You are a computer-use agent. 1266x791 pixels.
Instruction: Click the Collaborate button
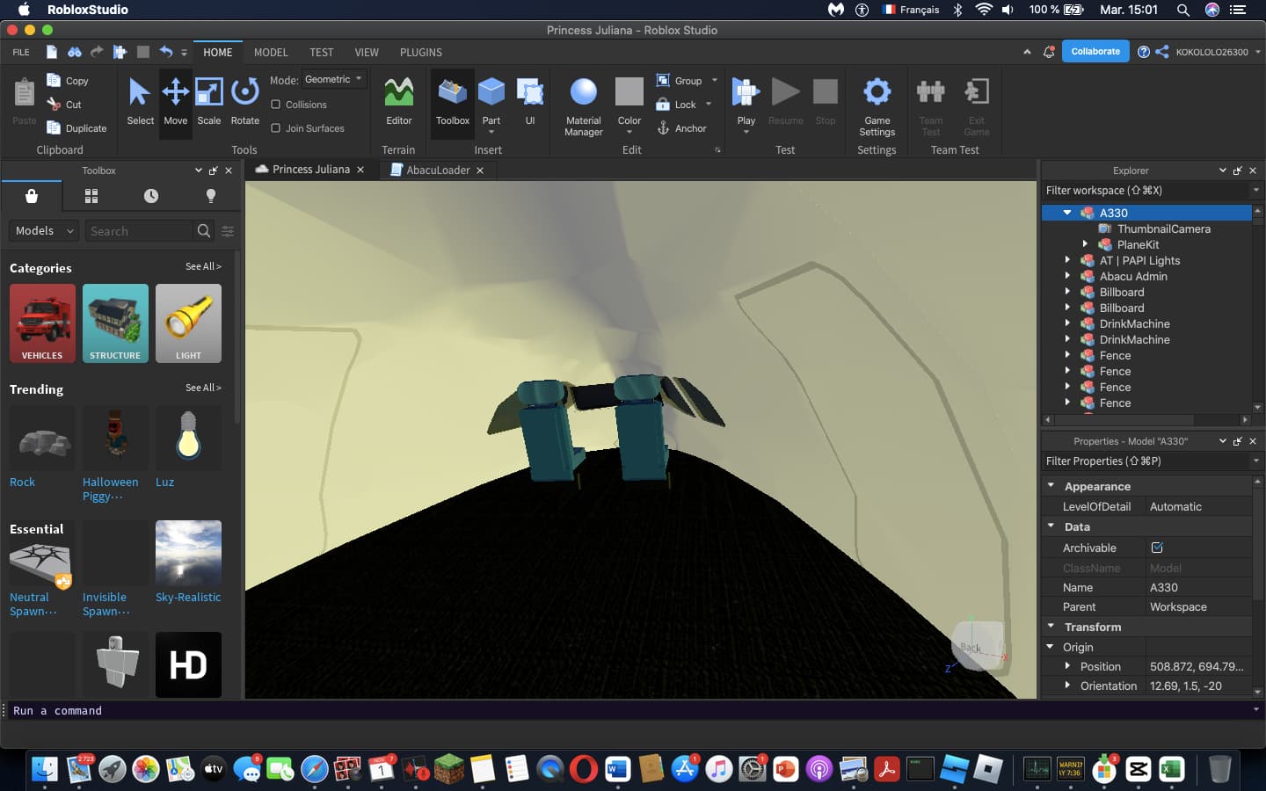pos(1095,52)
